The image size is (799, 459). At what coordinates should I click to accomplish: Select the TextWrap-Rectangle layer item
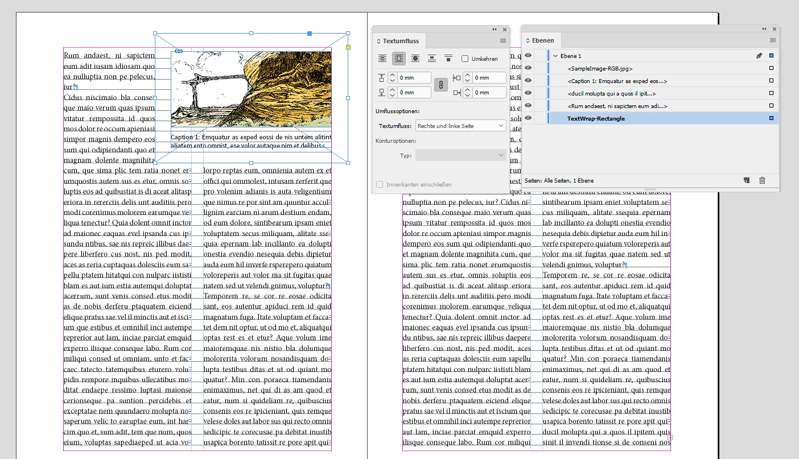pos(596,118)
